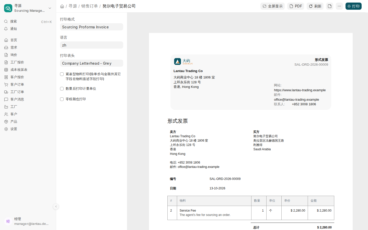Export with the PDF button
Viewport: 368px width, 230px height.
[296, 6]
